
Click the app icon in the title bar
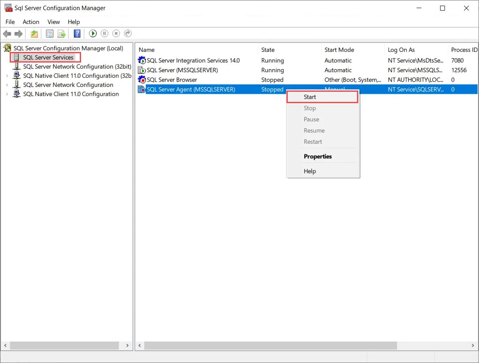8,8
